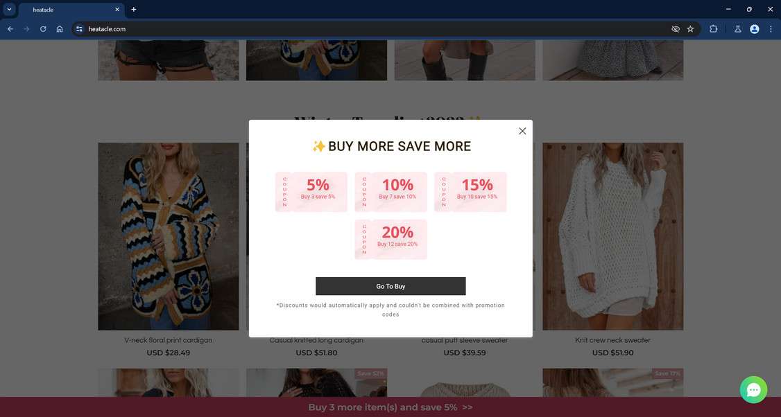
Task: Click the Buy 3 more items banner
Action: tap(390, 407)
